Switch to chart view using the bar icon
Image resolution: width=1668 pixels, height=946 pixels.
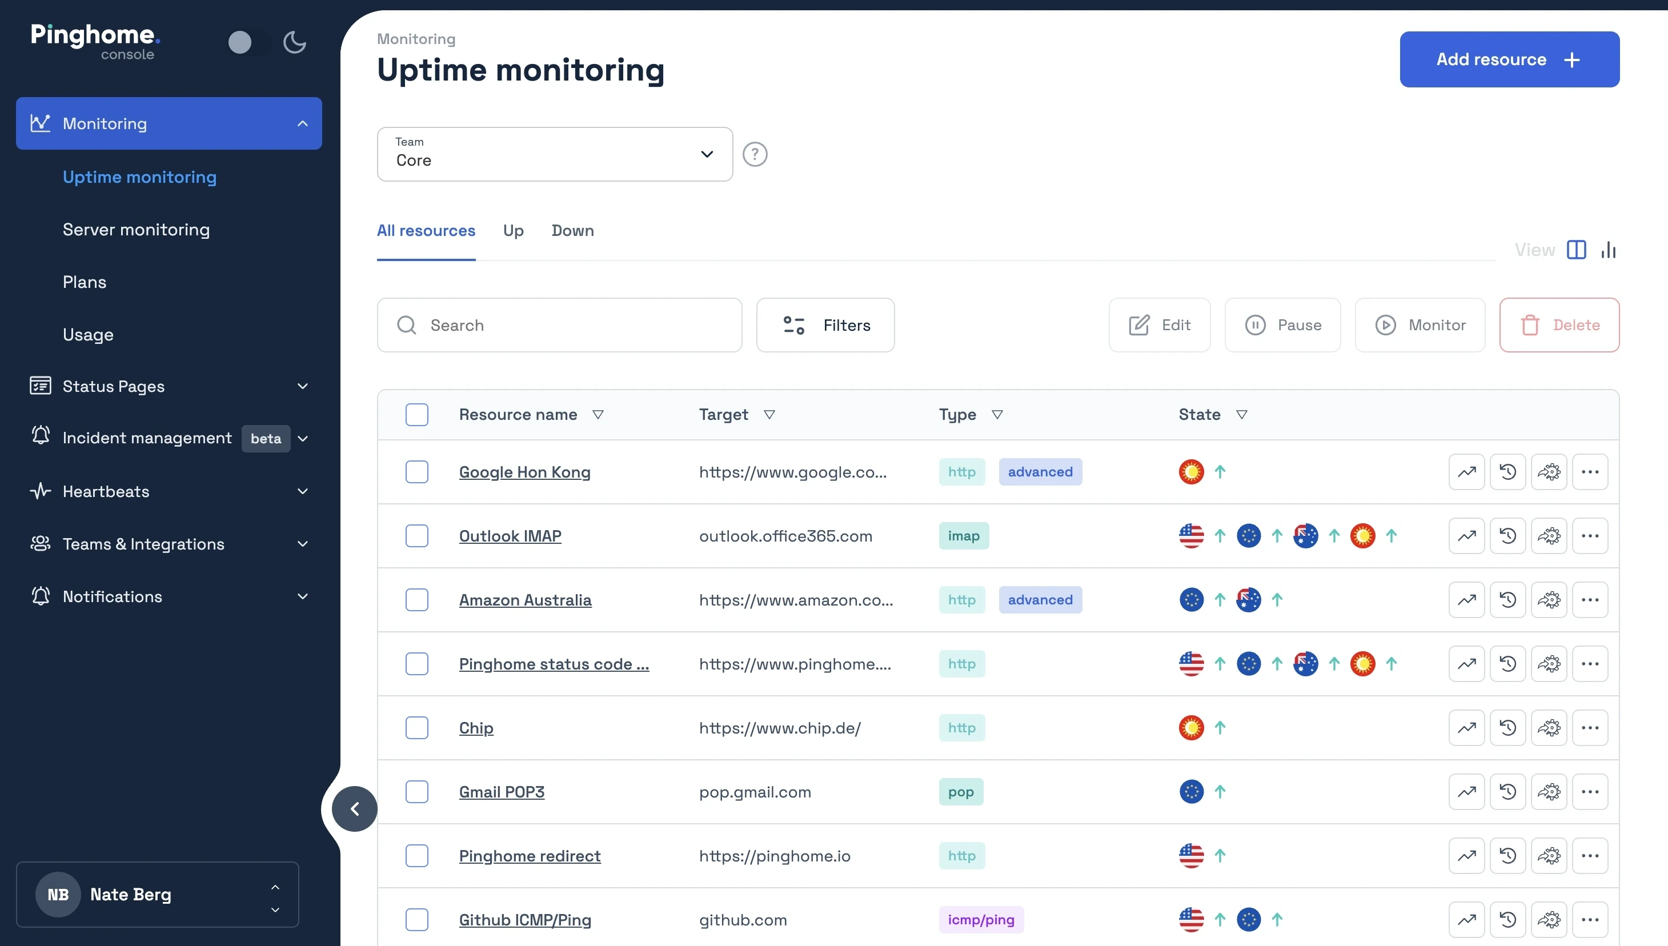(x=1609, y=250)
